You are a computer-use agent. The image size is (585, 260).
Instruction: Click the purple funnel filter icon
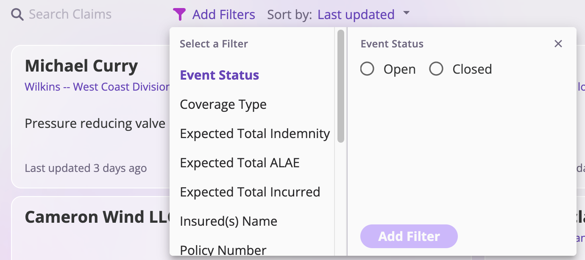tap(179, 15)
